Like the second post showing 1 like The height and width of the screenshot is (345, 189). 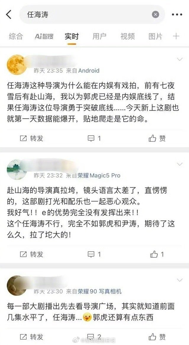click(157, 255)
